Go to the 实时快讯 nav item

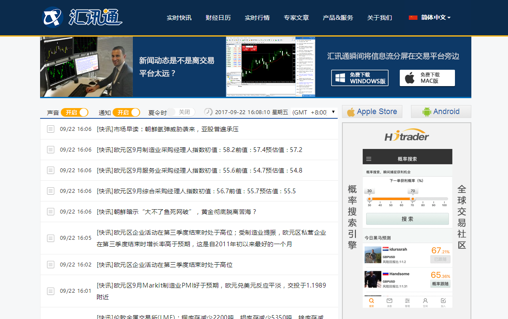[x=179, y=18]
